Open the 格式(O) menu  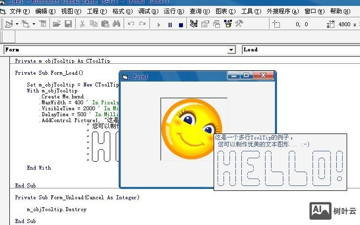coord(123,11)
